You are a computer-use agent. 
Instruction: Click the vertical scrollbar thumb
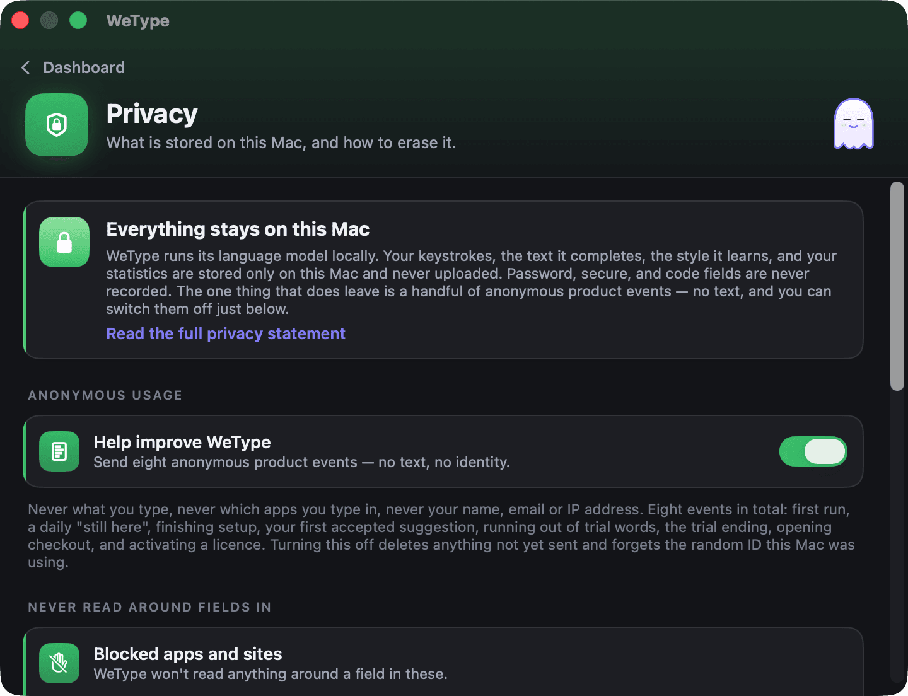pos(897,286)
